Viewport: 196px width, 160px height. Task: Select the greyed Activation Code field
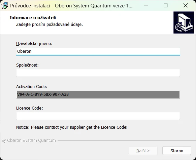98,94
